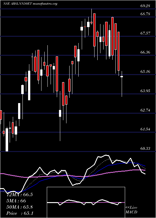Click the NSE ABSLNN50ET munafasutra.org chart title

30,4
